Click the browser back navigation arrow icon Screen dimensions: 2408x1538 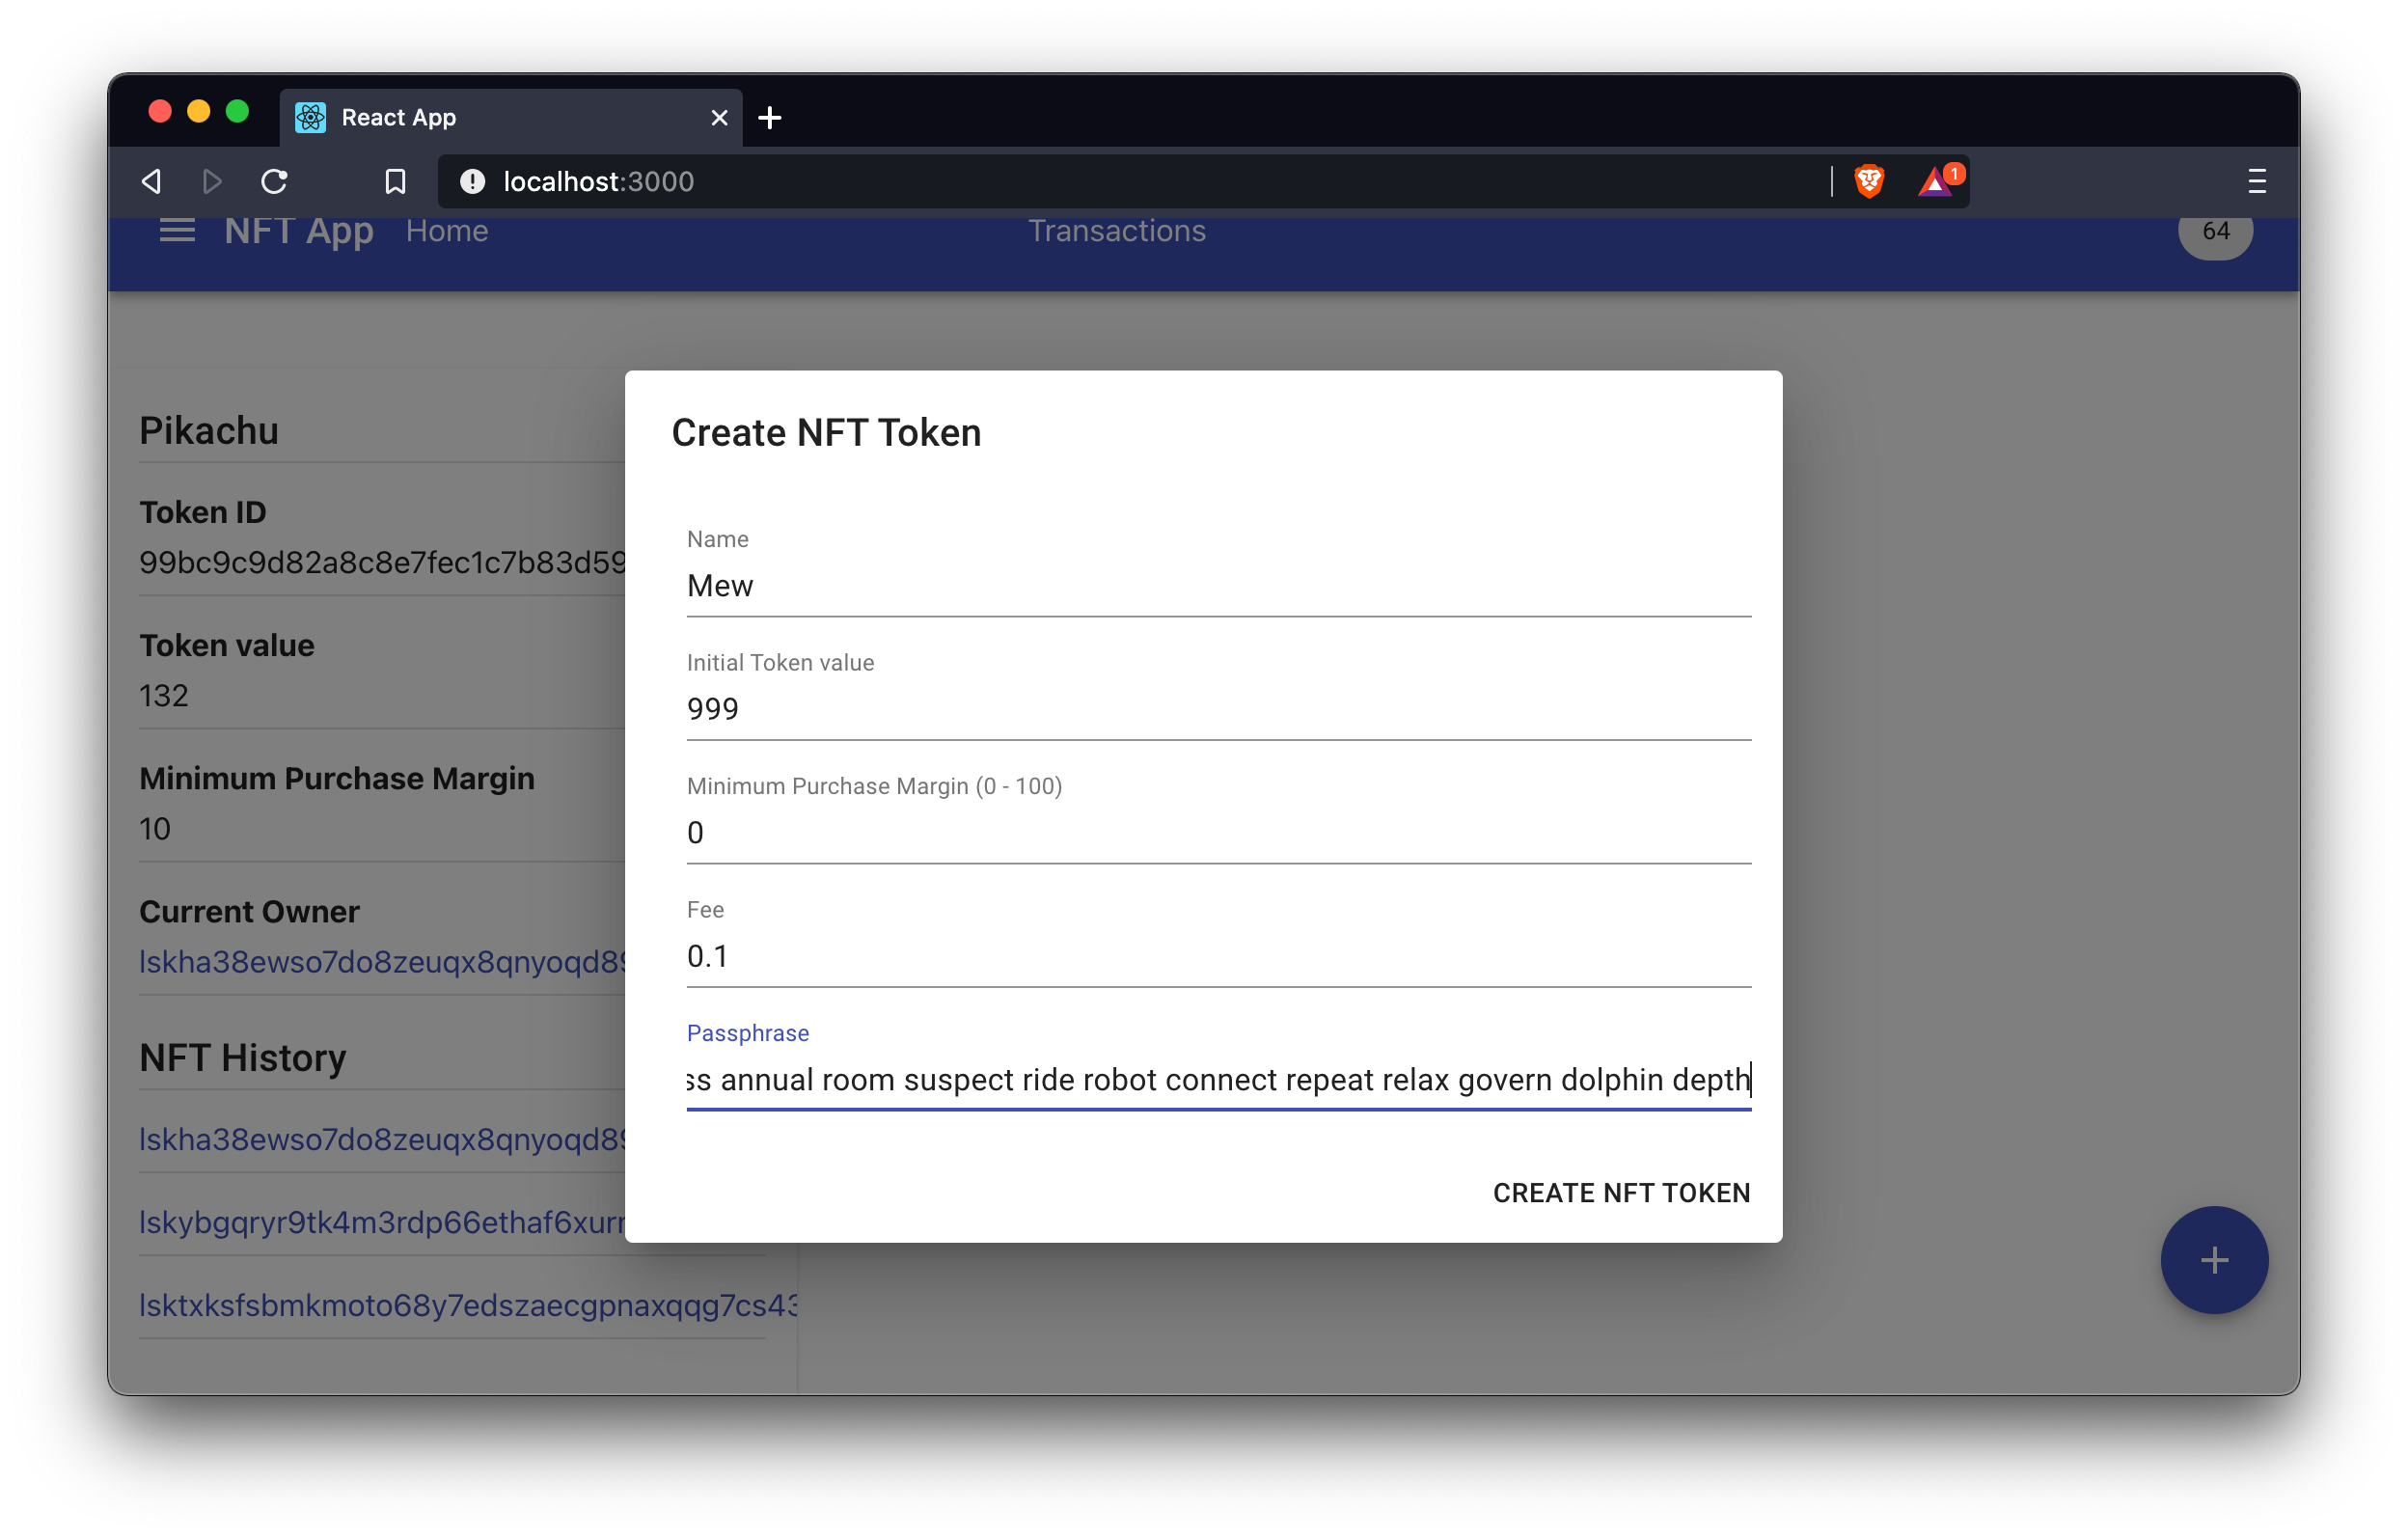click(x=154, y=180)
